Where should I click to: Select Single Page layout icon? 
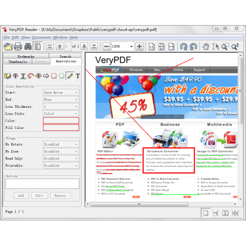(x=206, y=213)
